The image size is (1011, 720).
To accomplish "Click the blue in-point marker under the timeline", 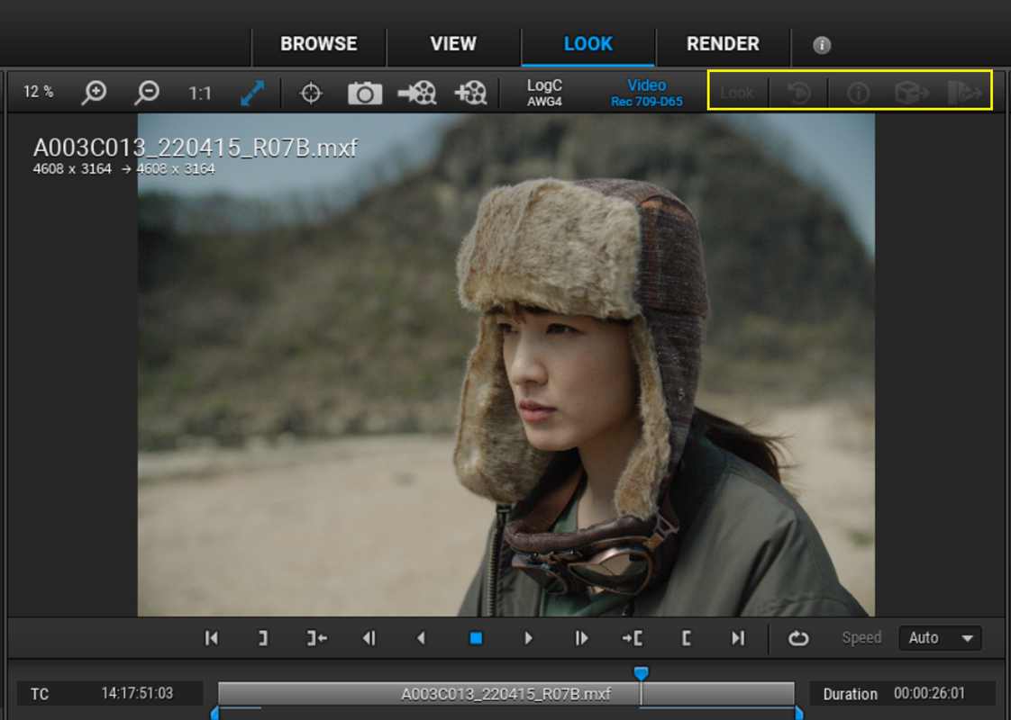I will point(214,713).
